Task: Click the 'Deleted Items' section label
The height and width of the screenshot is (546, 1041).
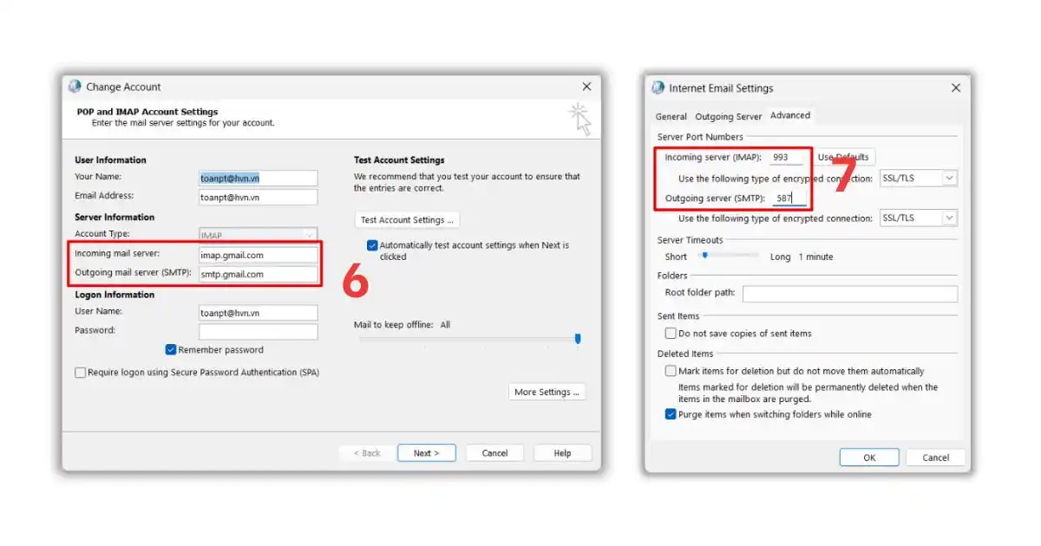Action: tap(685, 354)
